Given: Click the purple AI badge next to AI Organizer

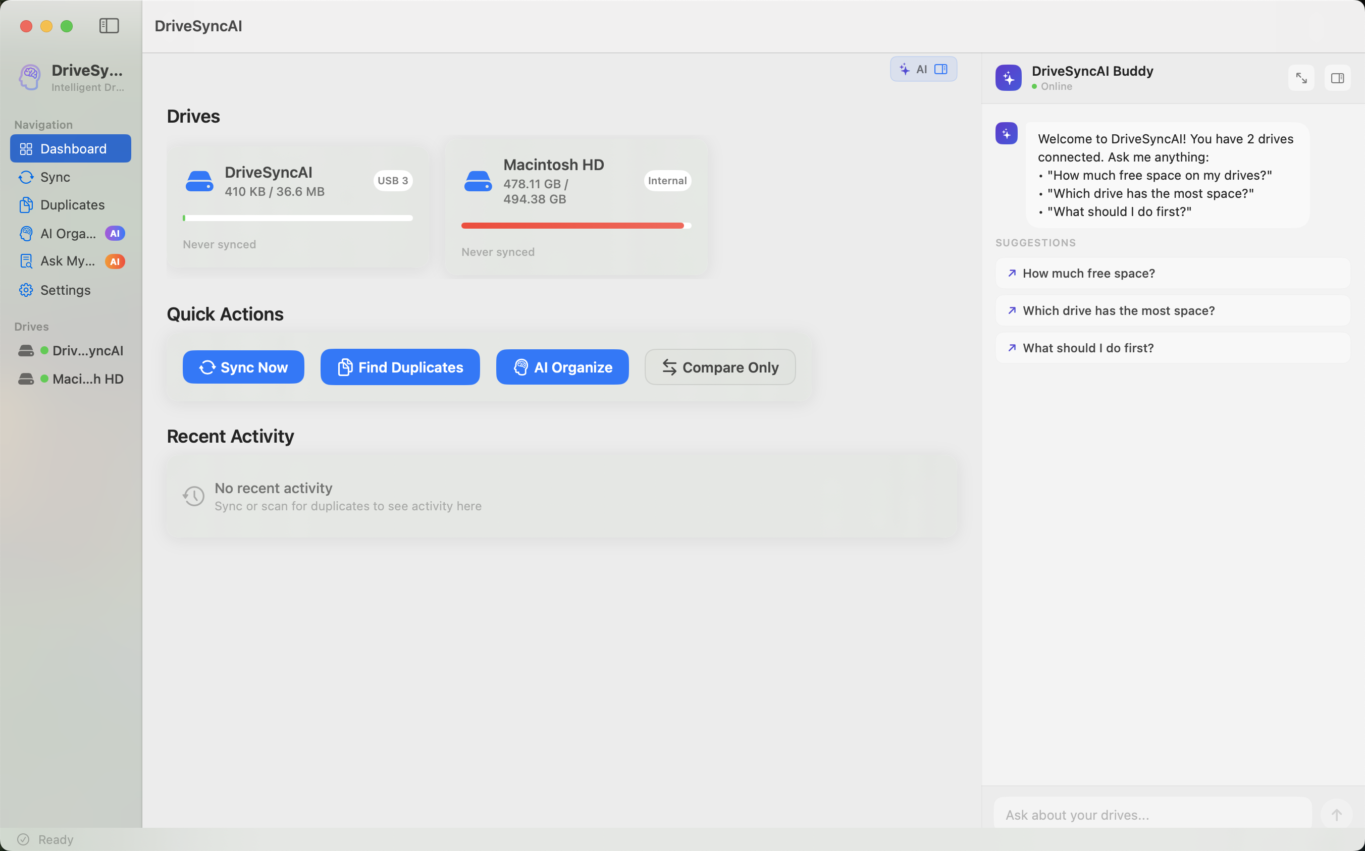Looking at the screenshot, I should coord(115,234).
